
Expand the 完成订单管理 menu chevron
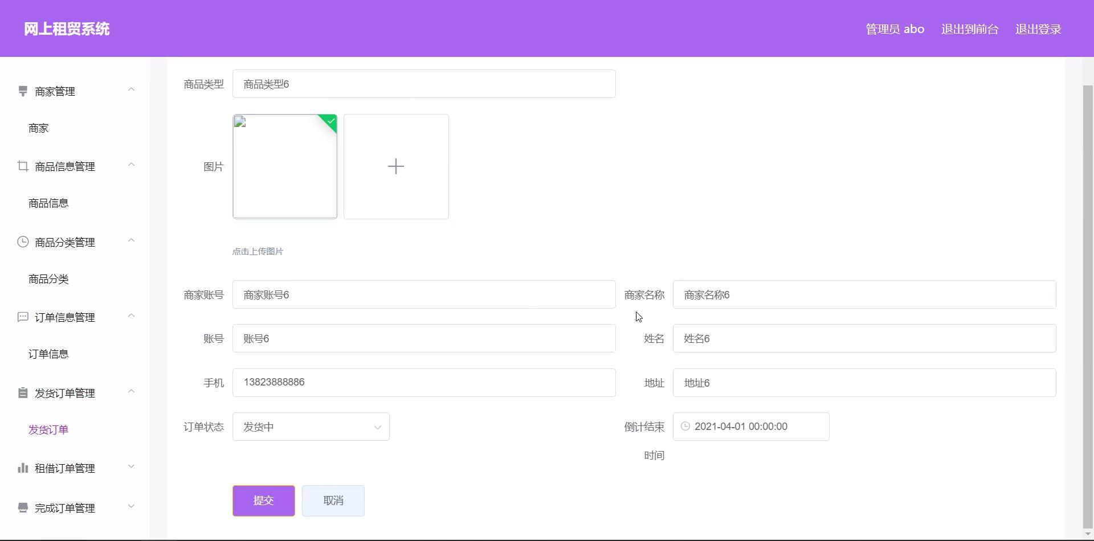point(132,506)
